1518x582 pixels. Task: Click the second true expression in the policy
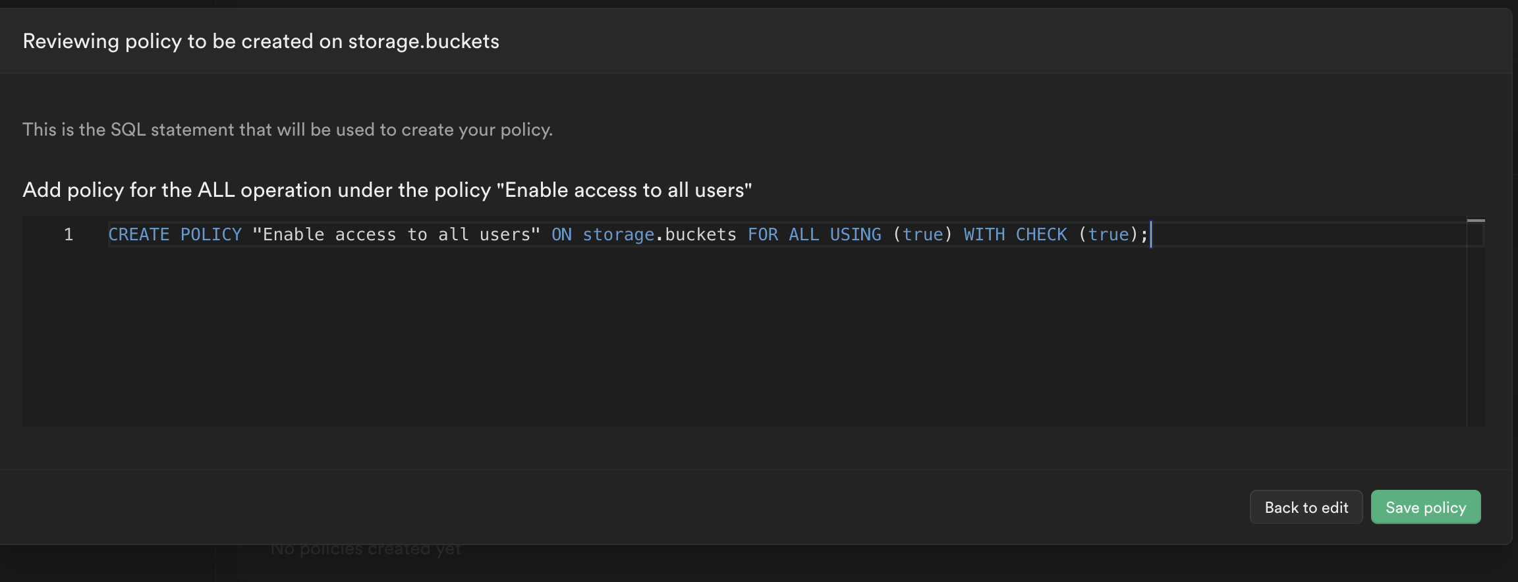coord(1110,234)
